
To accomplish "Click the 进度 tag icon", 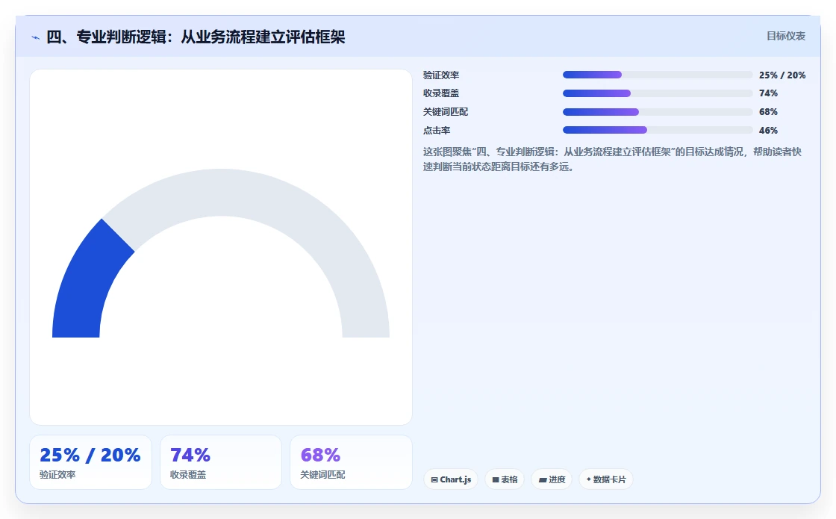I will [542, 479].
